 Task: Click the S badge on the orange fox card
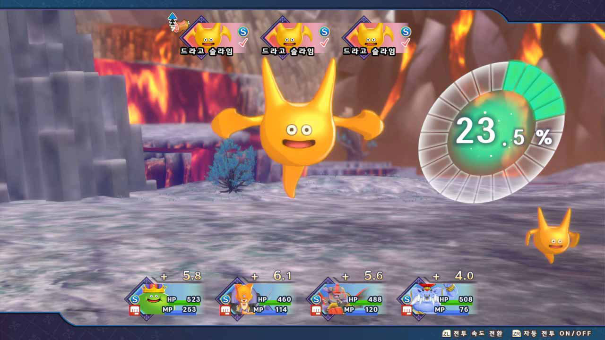click(x=225, y=299)
